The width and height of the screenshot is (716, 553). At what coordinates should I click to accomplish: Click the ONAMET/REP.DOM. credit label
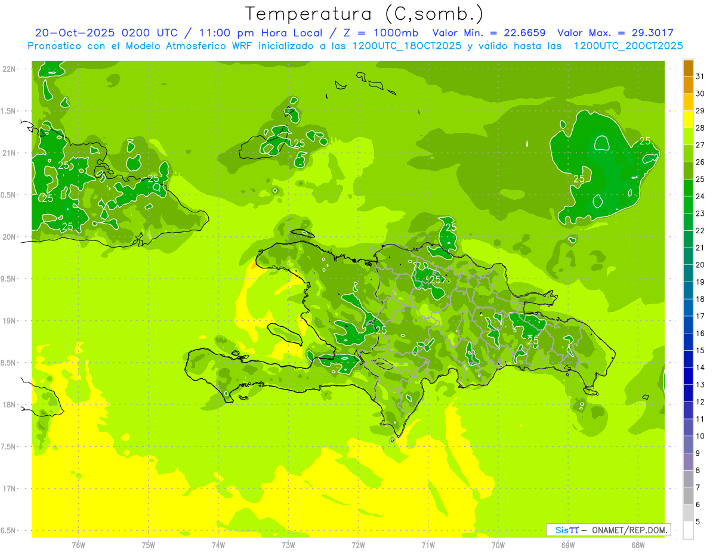tap(630, 530)
